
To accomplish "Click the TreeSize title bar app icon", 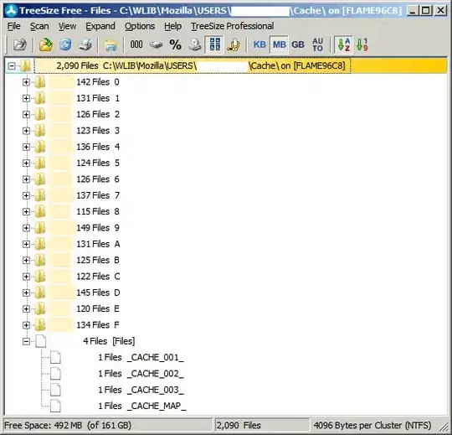I will click(x=12, y=11).
